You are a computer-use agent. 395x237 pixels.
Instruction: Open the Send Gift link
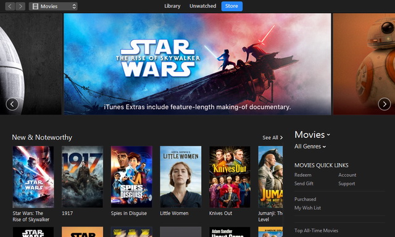click(304, 183)
